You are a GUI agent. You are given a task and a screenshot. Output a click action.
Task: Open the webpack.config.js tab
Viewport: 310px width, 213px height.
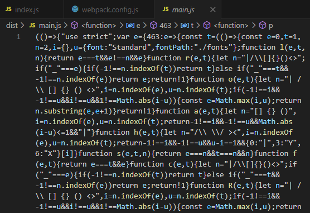[109, 10]
